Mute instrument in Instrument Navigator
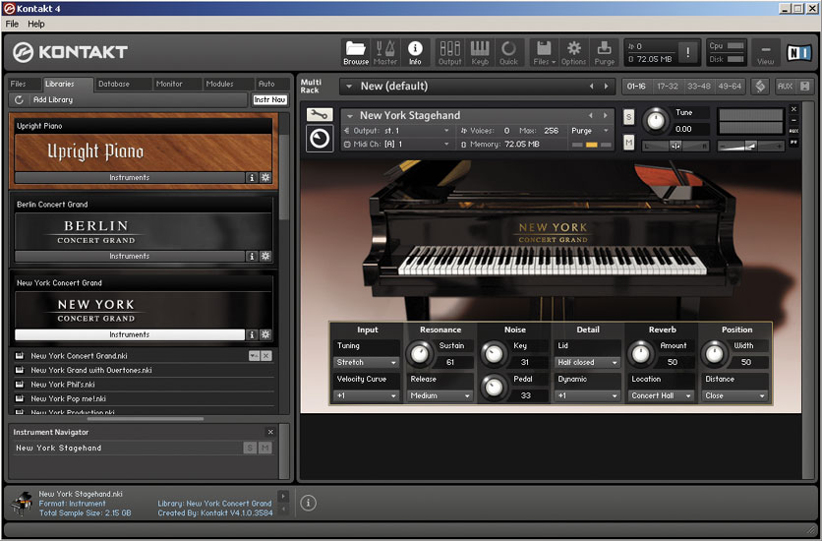822x541 pixels. (x=265, y=448)
